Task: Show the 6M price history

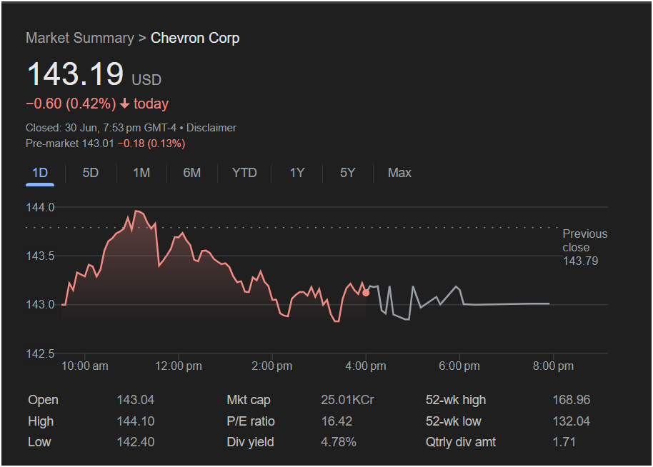Action: click(192, 173)
